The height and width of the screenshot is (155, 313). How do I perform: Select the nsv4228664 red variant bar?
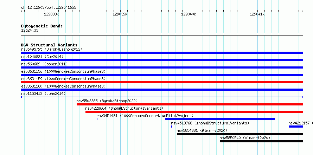(x=194, y=112)
